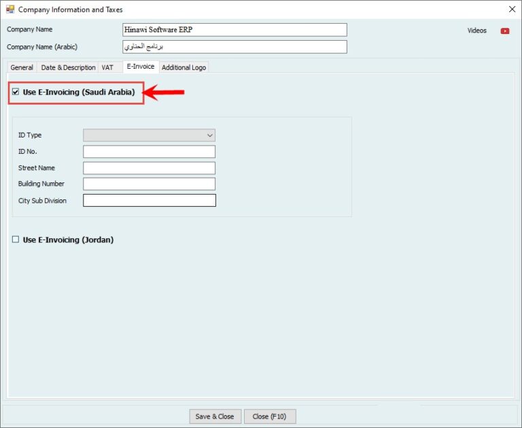Click the Street Name input field
Screen dimensions: 522x428
pos(149,168)
